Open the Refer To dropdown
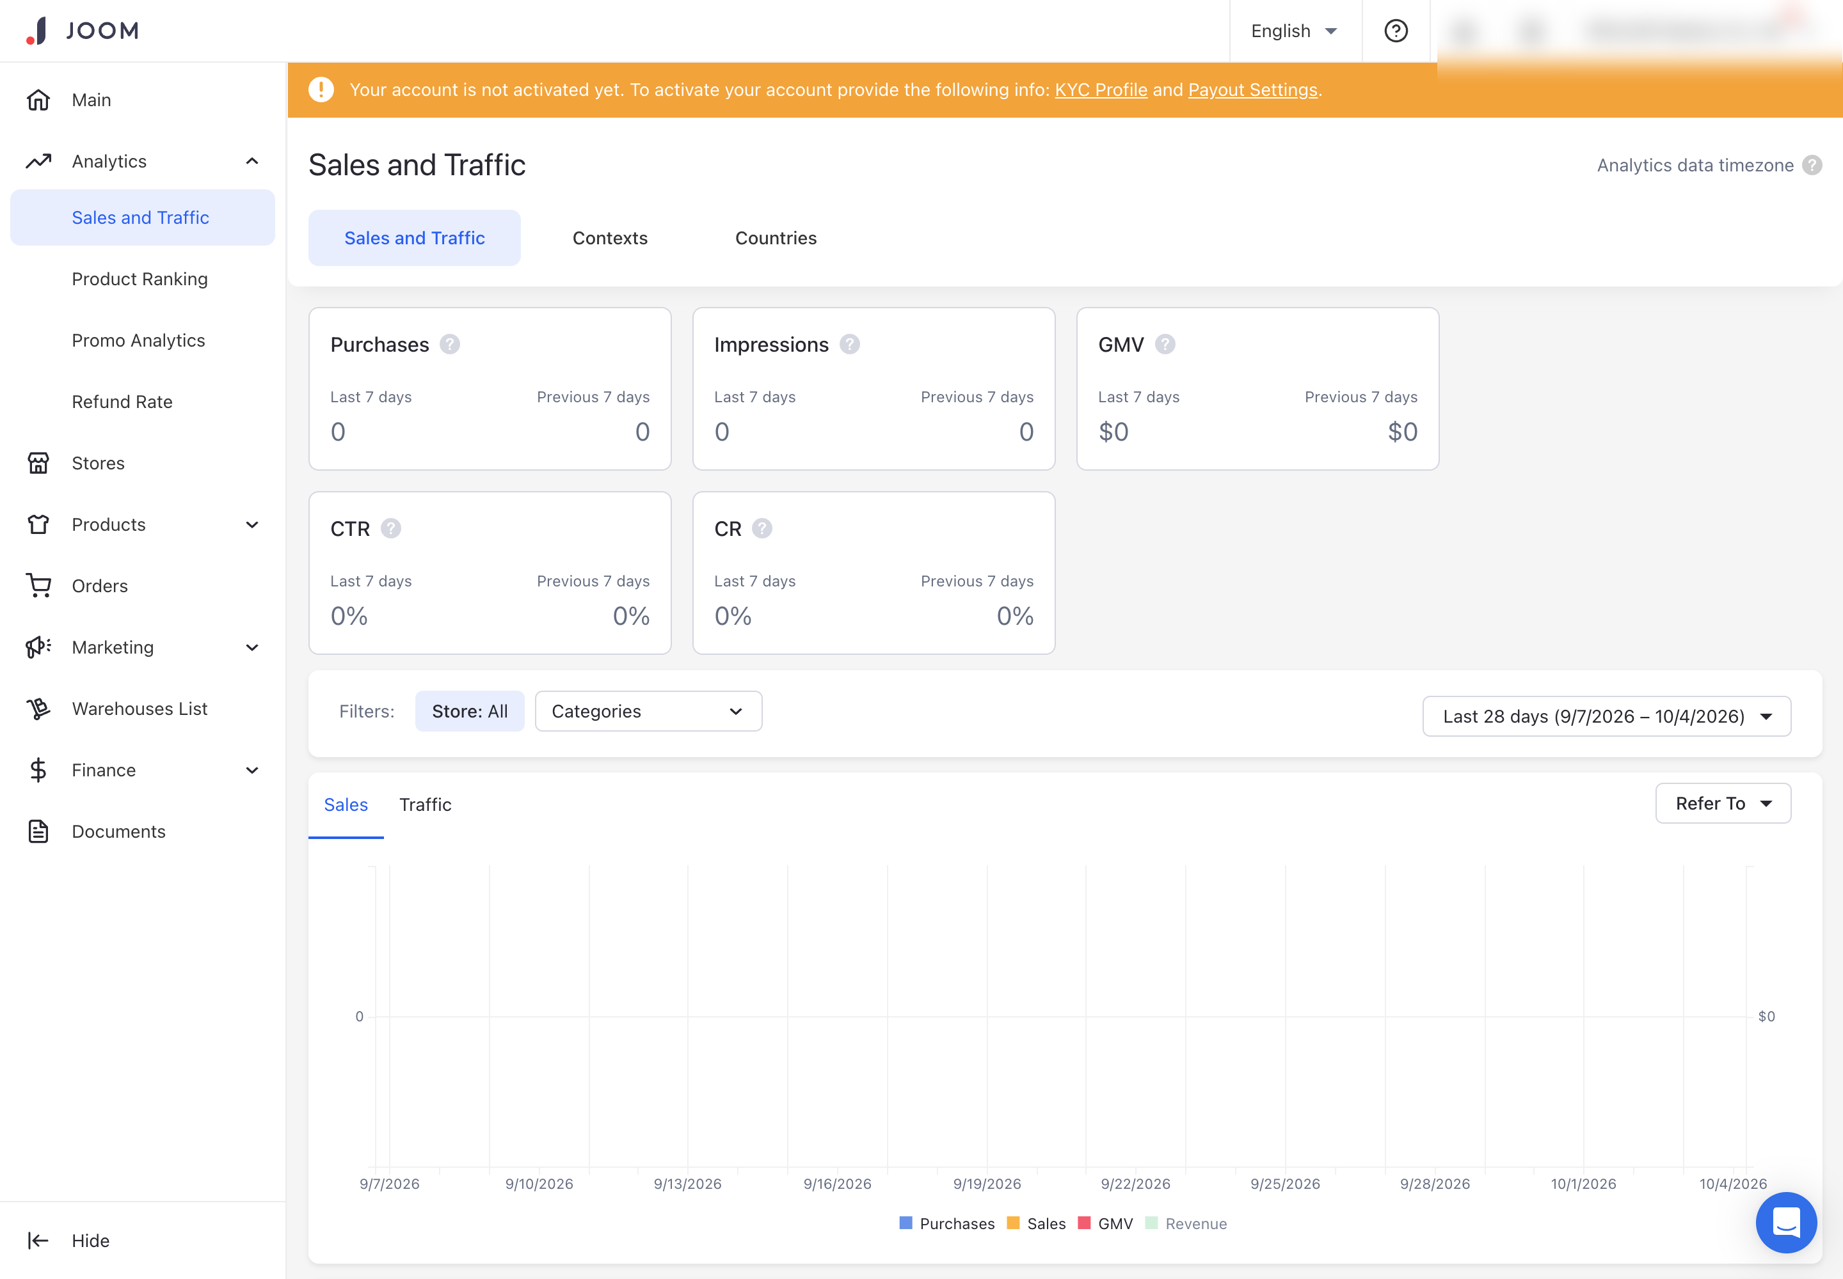The image size is (1843, 1279). 1723,803
